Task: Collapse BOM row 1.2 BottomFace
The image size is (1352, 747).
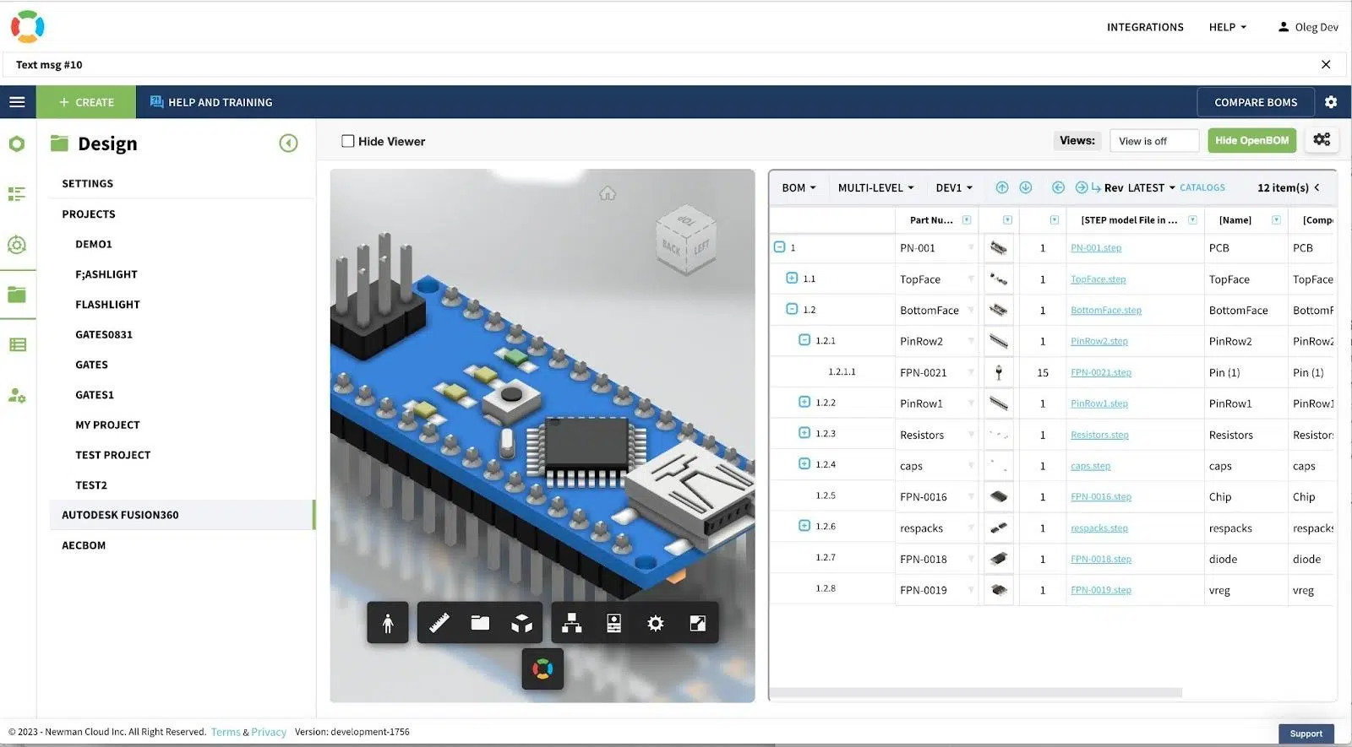Action: pos(792,309)
